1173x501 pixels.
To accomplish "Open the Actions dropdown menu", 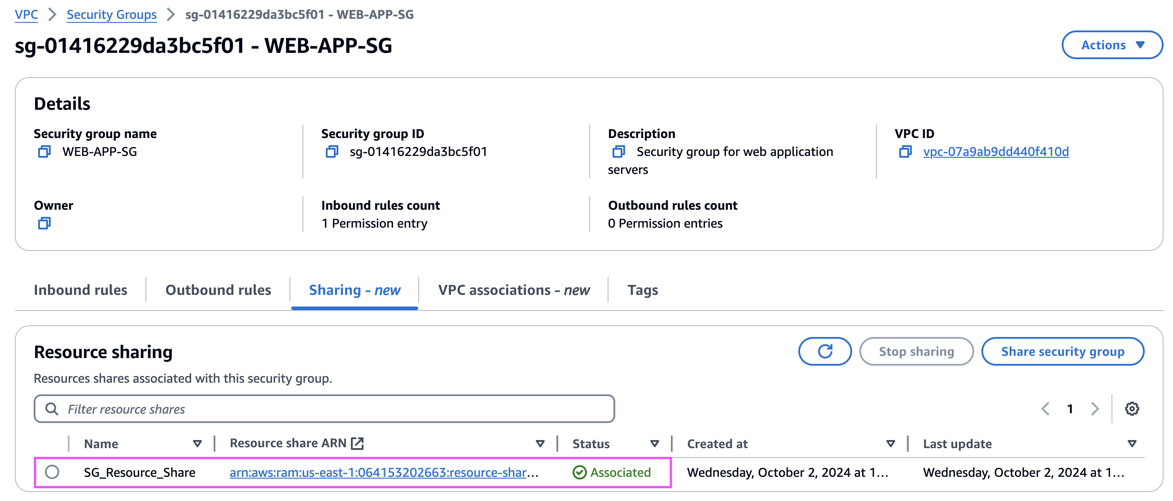I will (x=1112, y=45).
